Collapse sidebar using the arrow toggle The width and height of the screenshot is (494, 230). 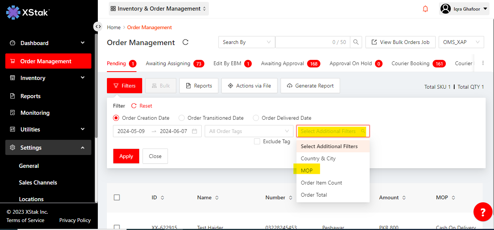tap(98, 26)
